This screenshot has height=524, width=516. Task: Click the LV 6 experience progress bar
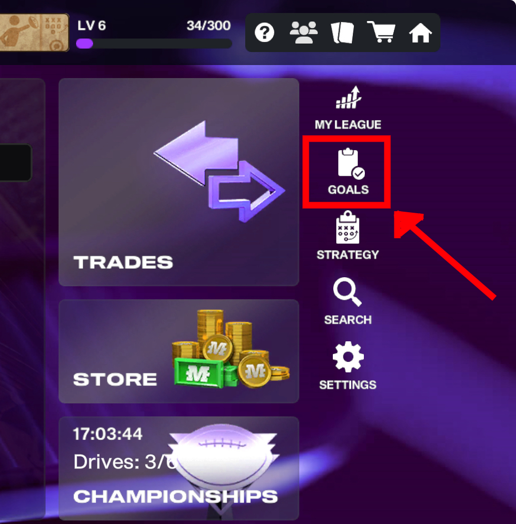coord(154,44)
